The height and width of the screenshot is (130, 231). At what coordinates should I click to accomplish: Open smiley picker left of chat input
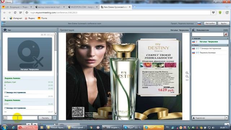tap(5, 118)
